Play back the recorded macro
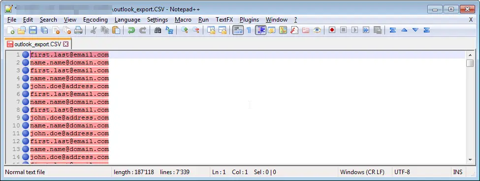The height and width of the screenshot is (181, 480). (355, 30)
